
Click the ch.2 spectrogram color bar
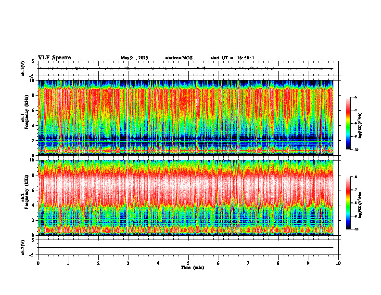click(348, 203)
